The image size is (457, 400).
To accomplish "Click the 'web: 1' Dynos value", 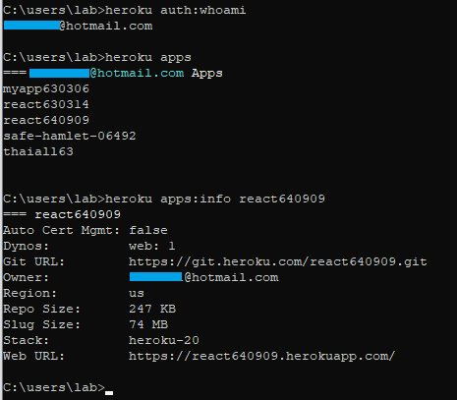I will pos(152,246).
